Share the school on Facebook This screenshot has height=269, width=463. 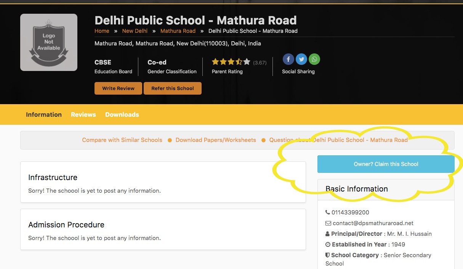[288, 59]
